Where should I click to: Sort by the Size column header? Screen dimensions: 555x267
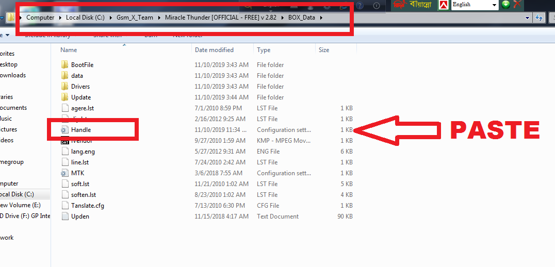pos(324,50)
